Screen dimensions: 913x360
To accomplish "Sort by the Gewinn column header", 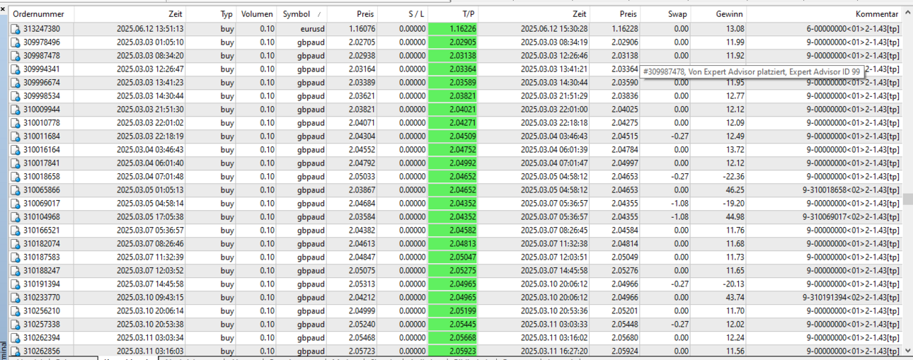I will pyautogui.click(x=718, y=14).
